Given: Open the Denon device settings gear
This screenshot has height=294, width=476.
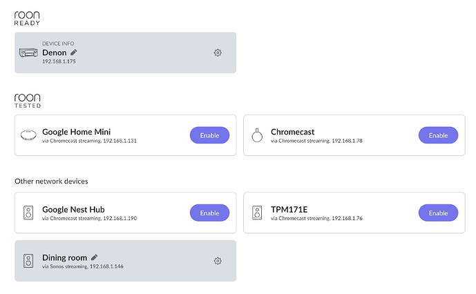Looking at the screenshot, I should point(218,52).
